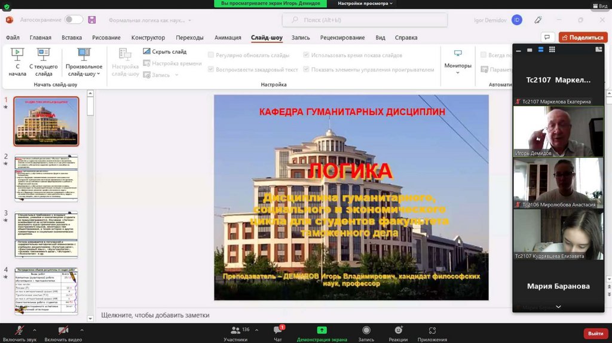
Task: Unmute microphone in Zoom toolbar
Action: (19, 333)
